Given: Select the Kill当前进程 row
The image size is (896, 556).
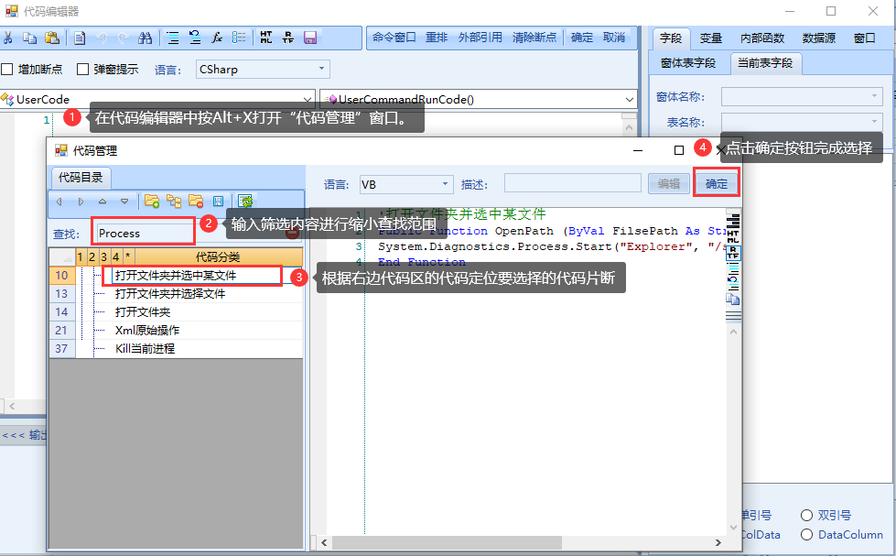Looking at the screenshot, I should click(177, 348).
